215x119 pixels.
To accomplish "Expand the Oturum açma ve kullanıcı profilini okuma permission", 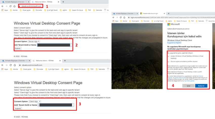I will click(x=168, y=61).
